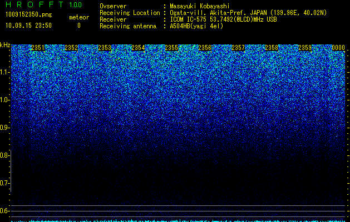Click the 2353 time marker
The width and height of the screenshot is (350, 222).
tap(105, 48)
